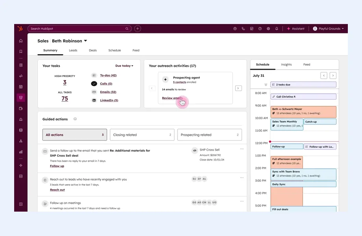Open the Due today filter dropdown
The height and width of the screenshot is (236, 362).
point(124,66)
